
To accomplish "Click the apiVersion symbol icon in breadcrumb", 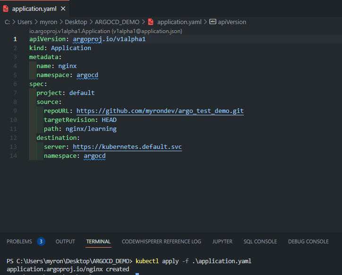I will (213, 22).
